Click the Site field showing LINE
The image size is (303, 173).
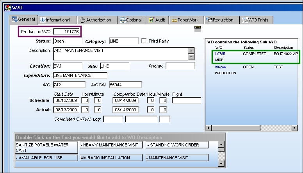114,66
